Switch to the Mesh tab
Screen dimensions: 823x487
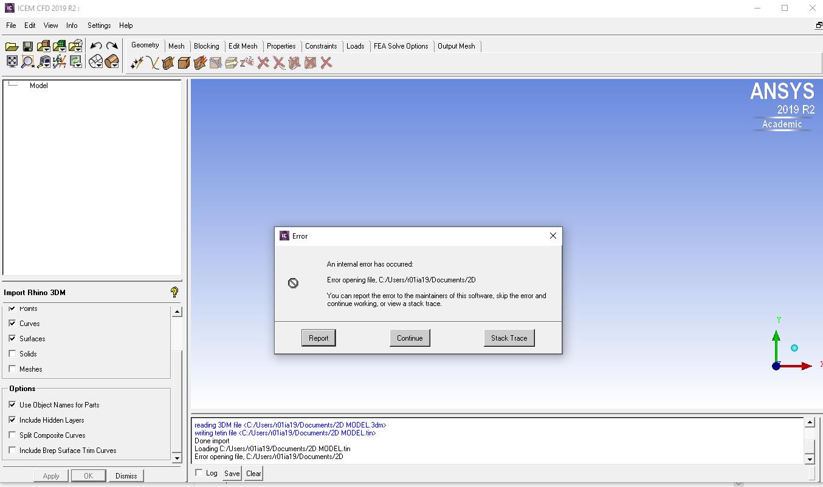point(176,46)
